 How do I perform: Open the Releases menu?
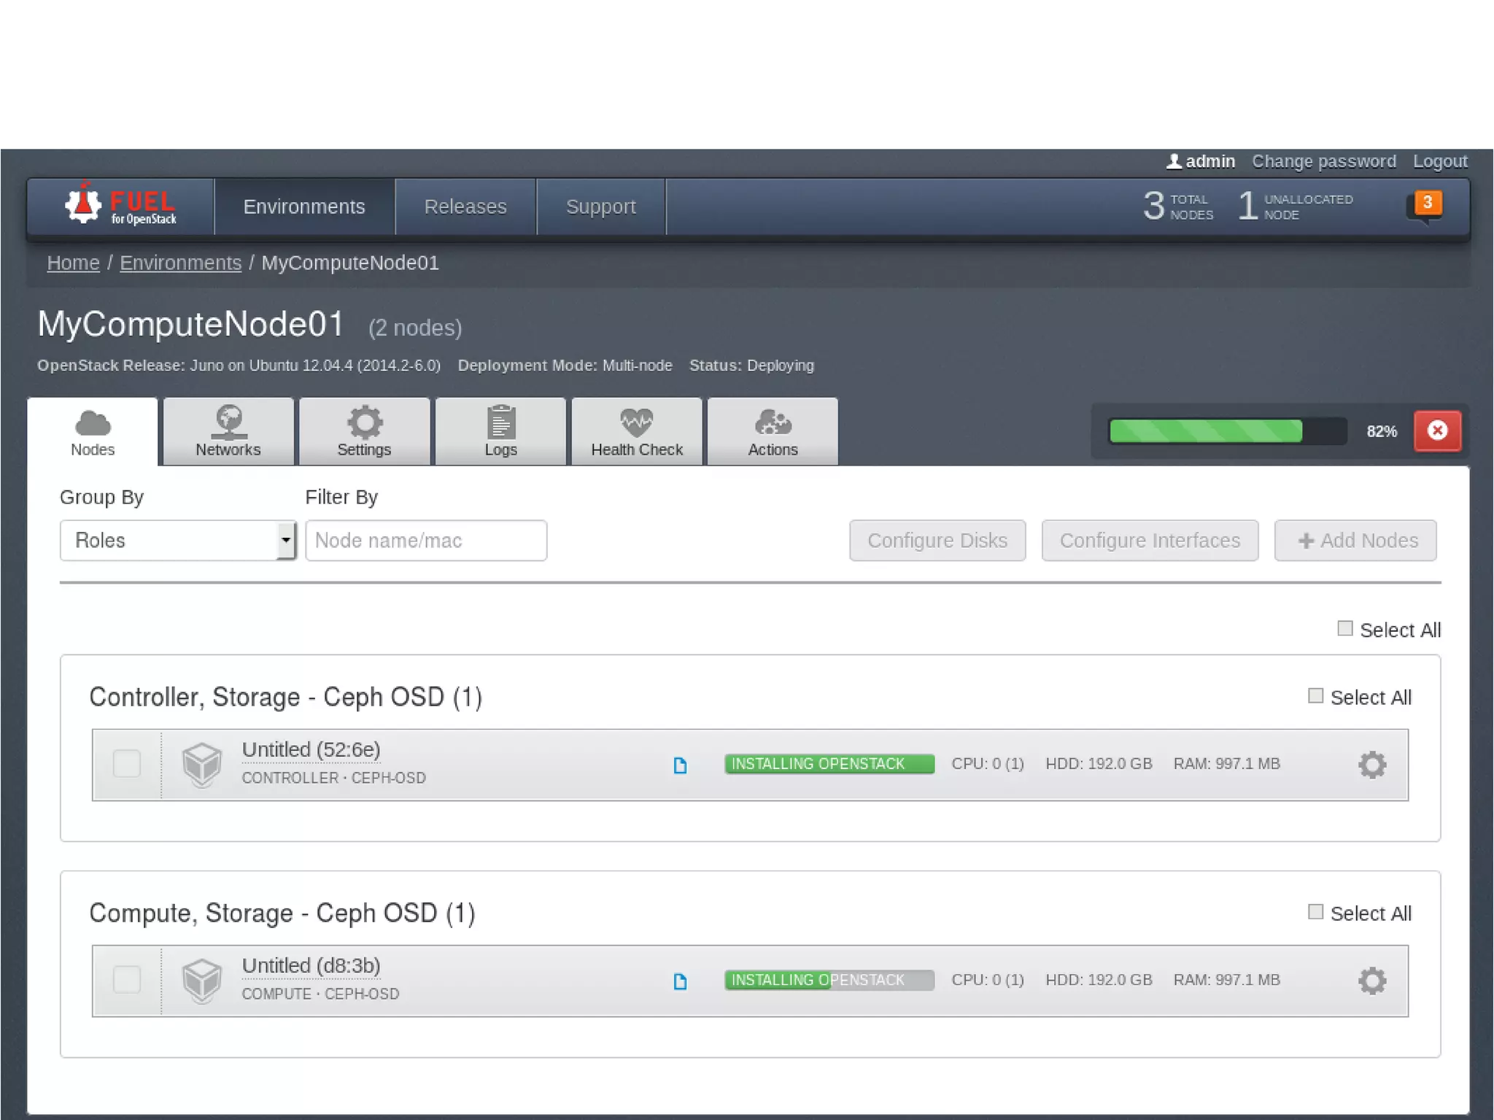465,206
